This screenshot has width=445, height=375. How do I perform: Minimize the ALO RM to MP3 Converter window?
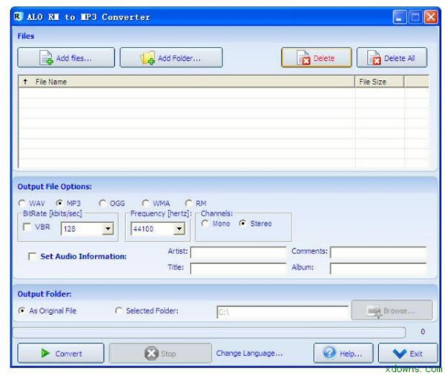point(400,17)
